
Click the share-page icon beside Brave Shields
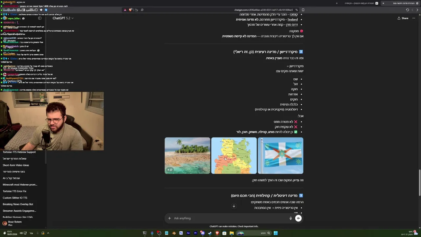(x=136, y=10)
